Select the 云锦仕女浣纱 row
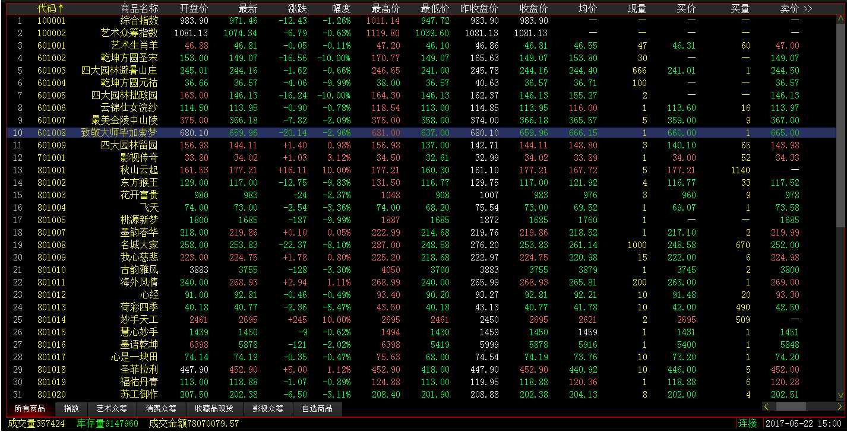Viewport: 847px width, 432px height. point(421,108)
